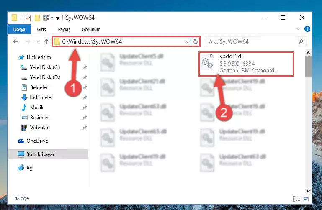The image size is (322, 210).
Task: Expand the ribbon with the chevron
Action: (298, 29)
